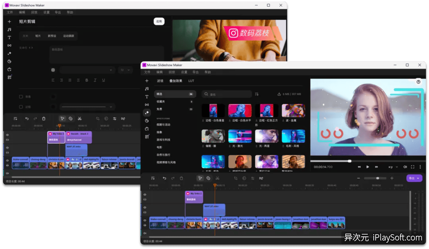Viewport: 429px width, 249px height.
Task: Open the effects store bag icon in front window
Action: point(147,129)
